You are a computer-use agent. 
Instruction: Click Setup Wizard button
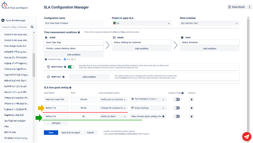tap(236, 7)
